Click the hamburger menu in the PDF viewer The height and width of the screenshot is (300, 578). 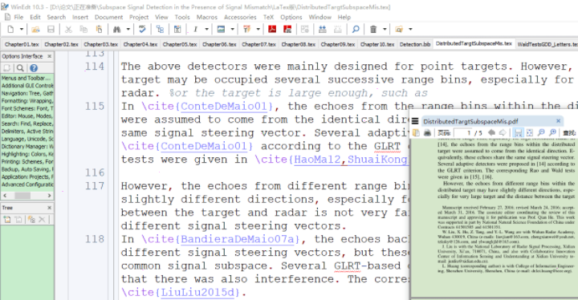[x=415, y=121]
